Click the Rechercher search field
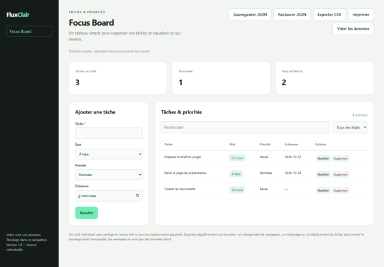The height and width of the screenshot is (267, 384). 245,127
